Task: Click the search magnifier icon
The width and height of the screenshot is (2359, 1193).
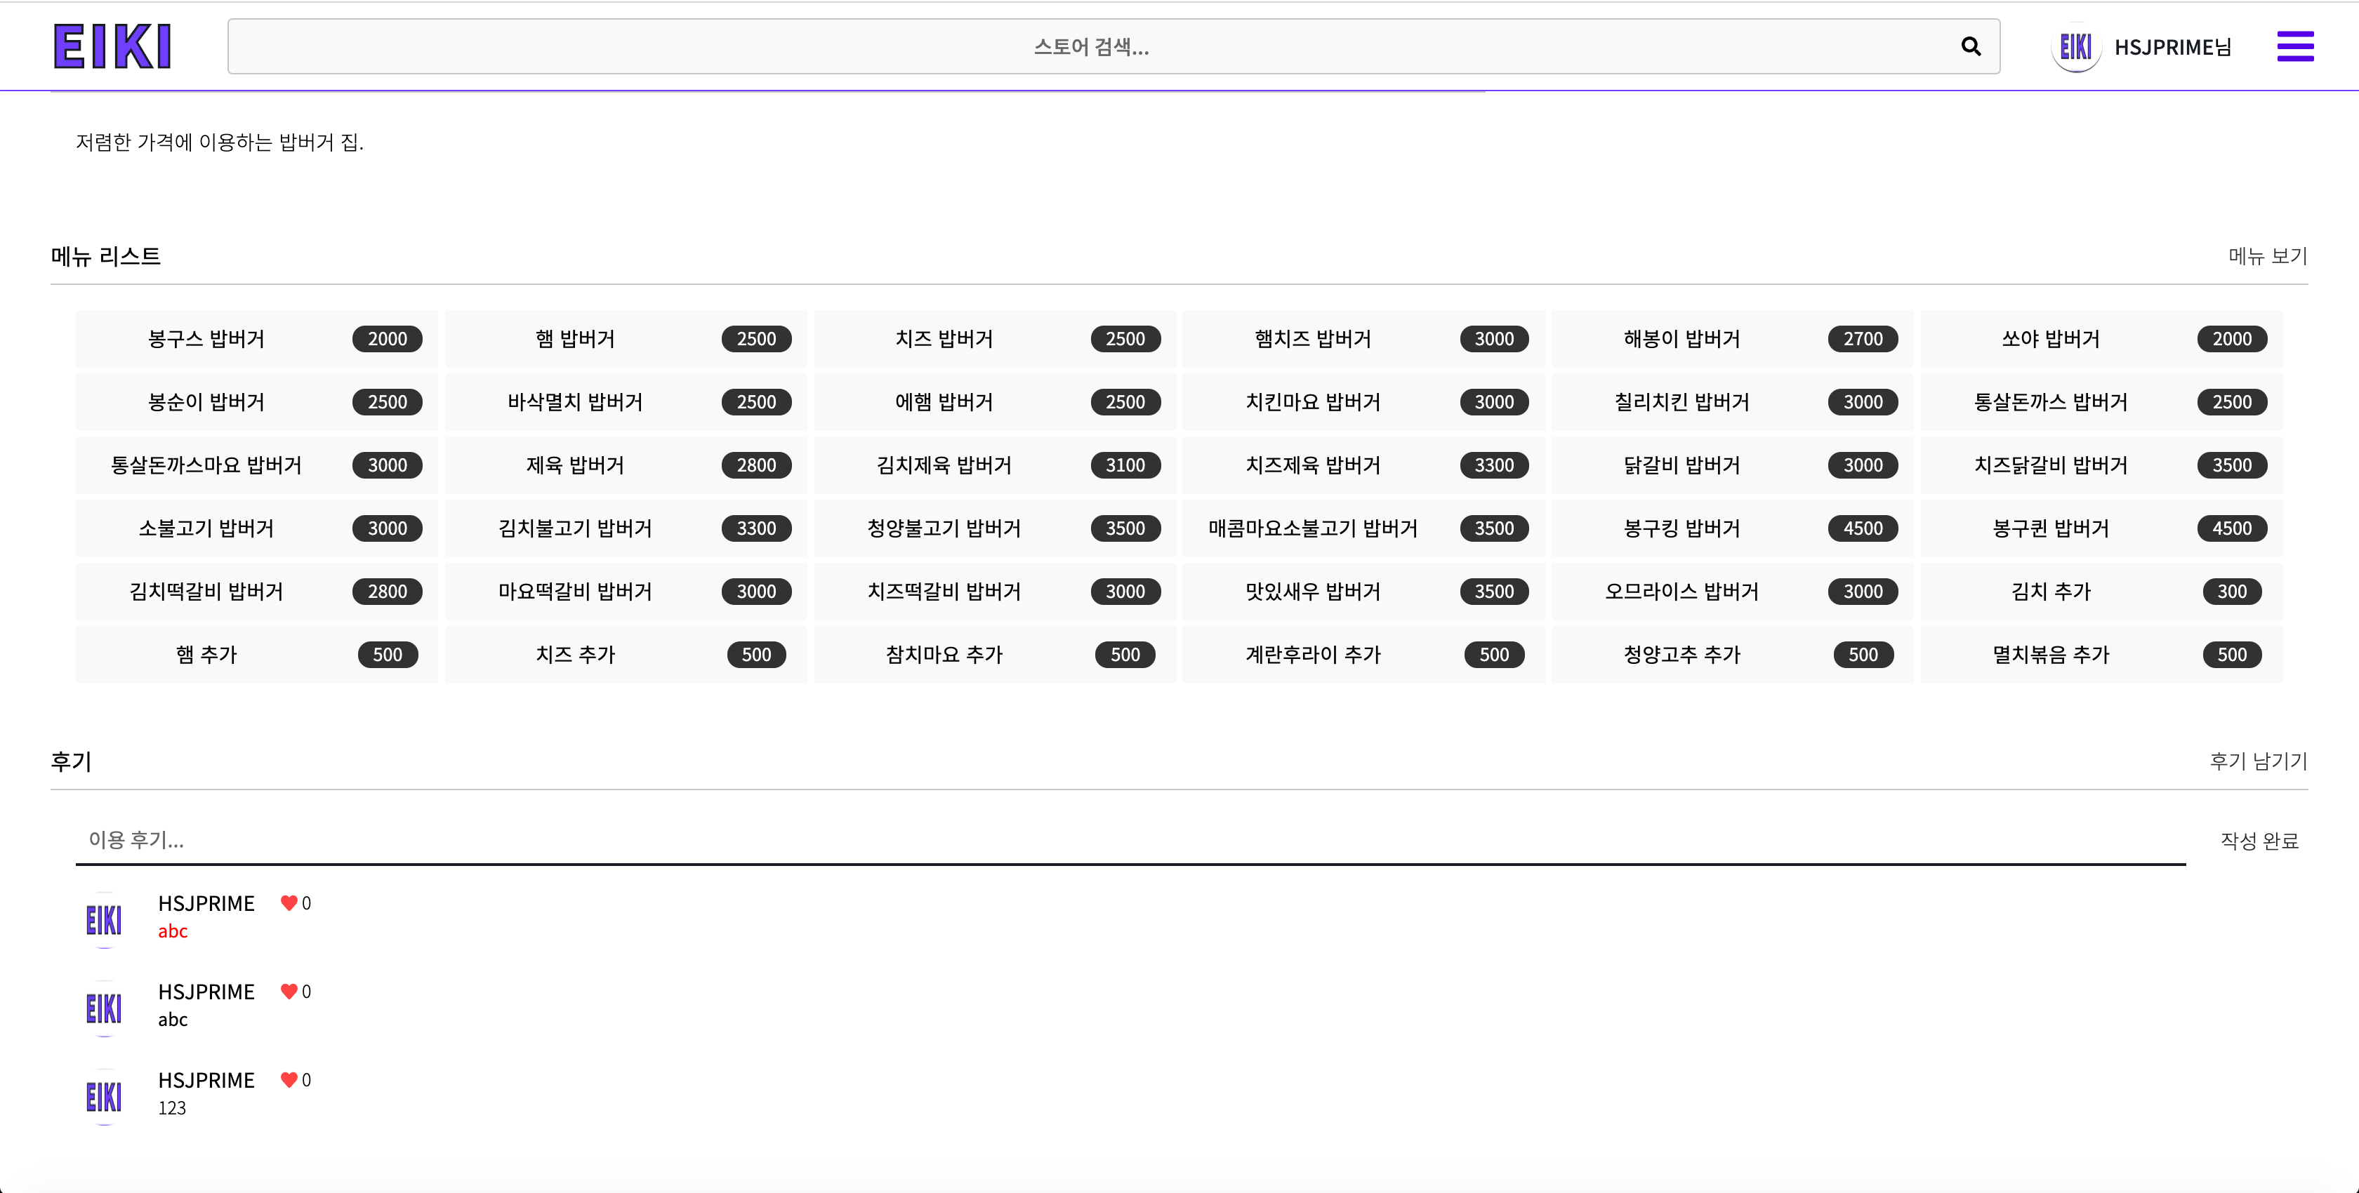Action: 1971,47
